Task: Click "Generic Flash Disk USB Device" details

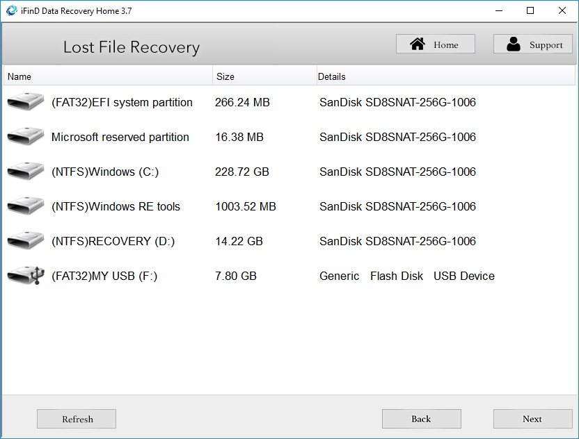Action: pos(407,276)
